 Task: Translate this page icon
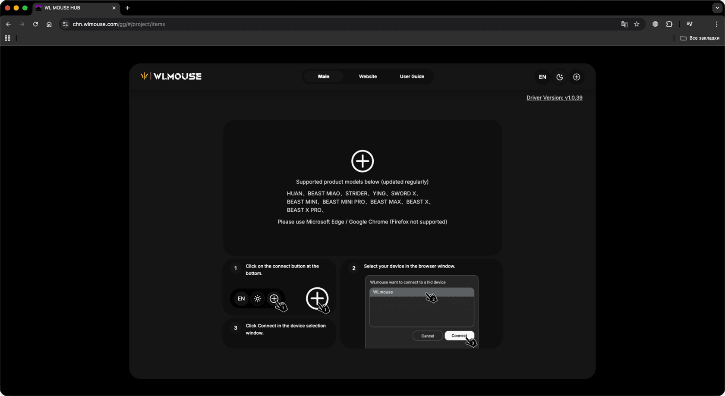624,24
